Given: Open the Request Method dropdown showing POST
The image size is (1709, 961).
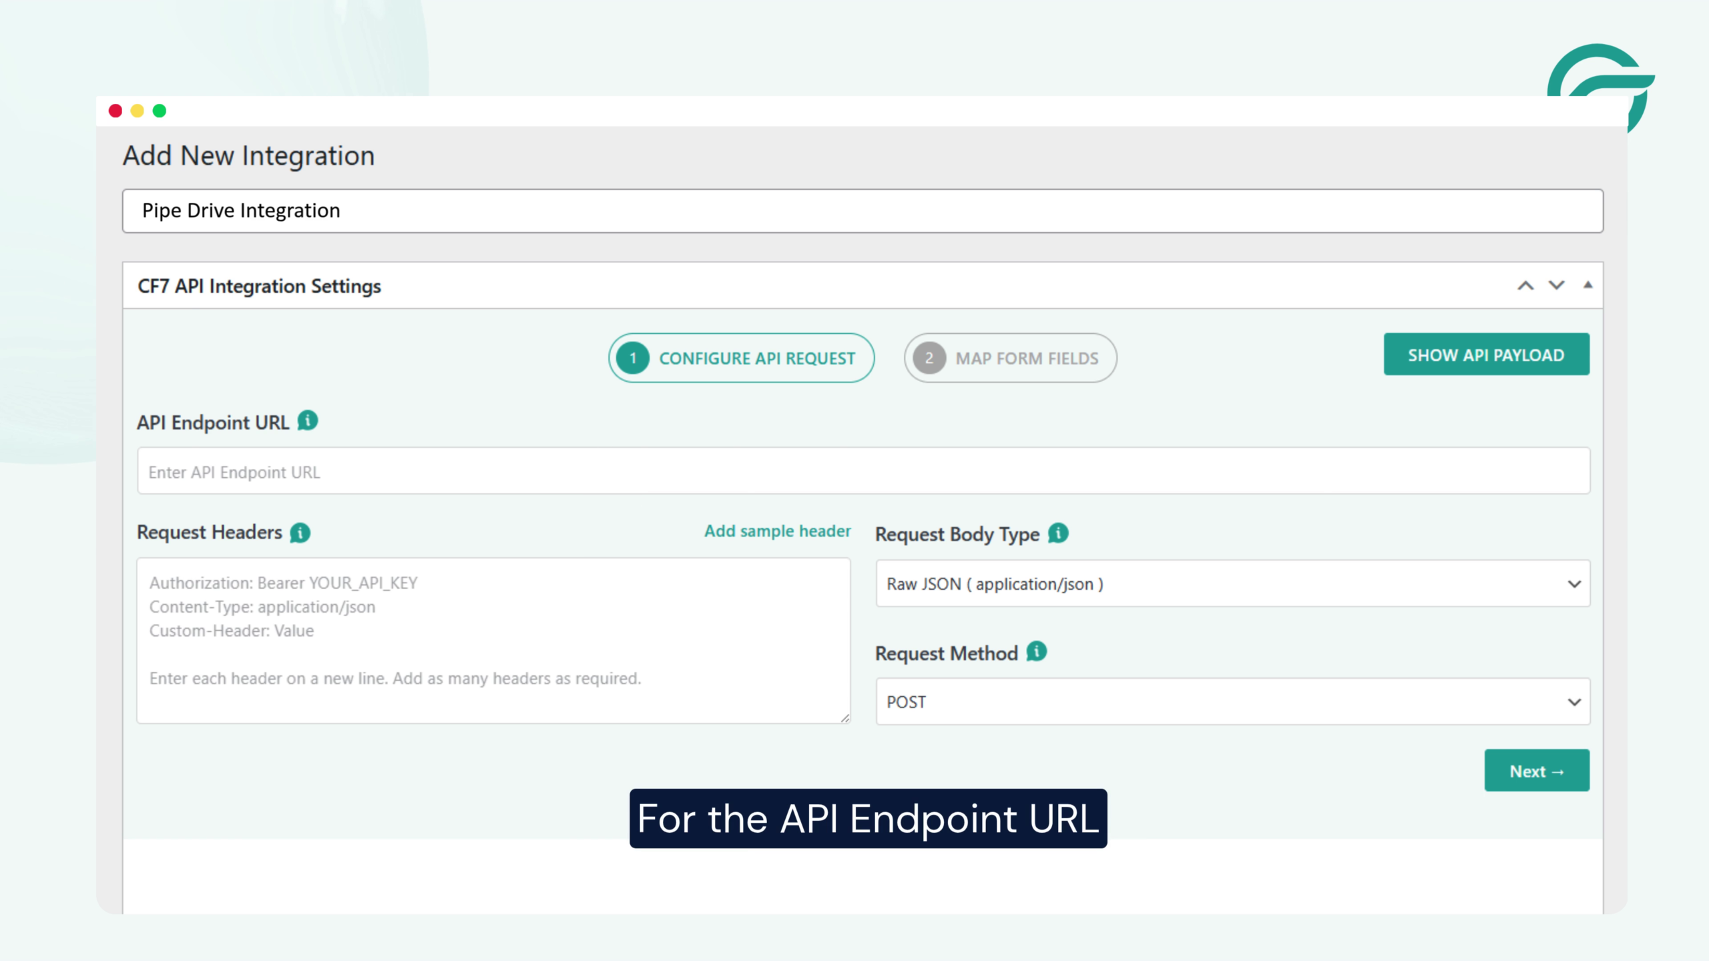Looking at the screenshot, I should click(x=1233, y=702).
